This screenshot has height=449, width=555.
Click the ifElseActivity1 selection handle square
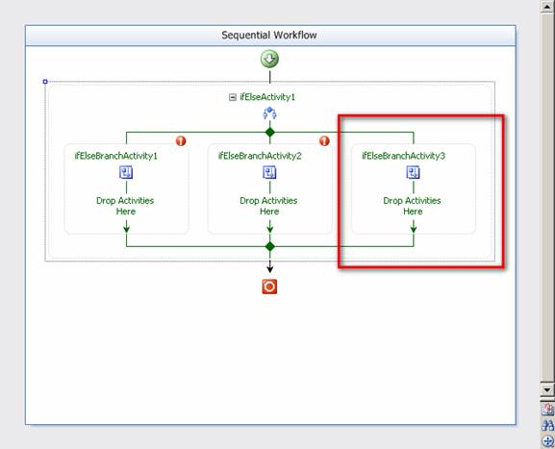(x=45, y=82)
